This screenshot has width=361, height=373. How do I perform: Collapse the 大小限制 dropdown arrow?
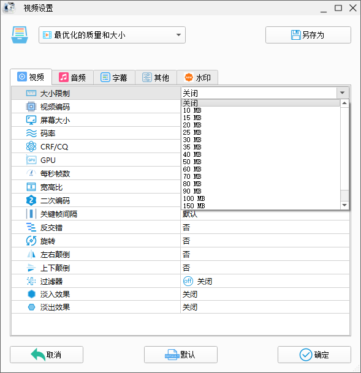[x=343, y=92]
